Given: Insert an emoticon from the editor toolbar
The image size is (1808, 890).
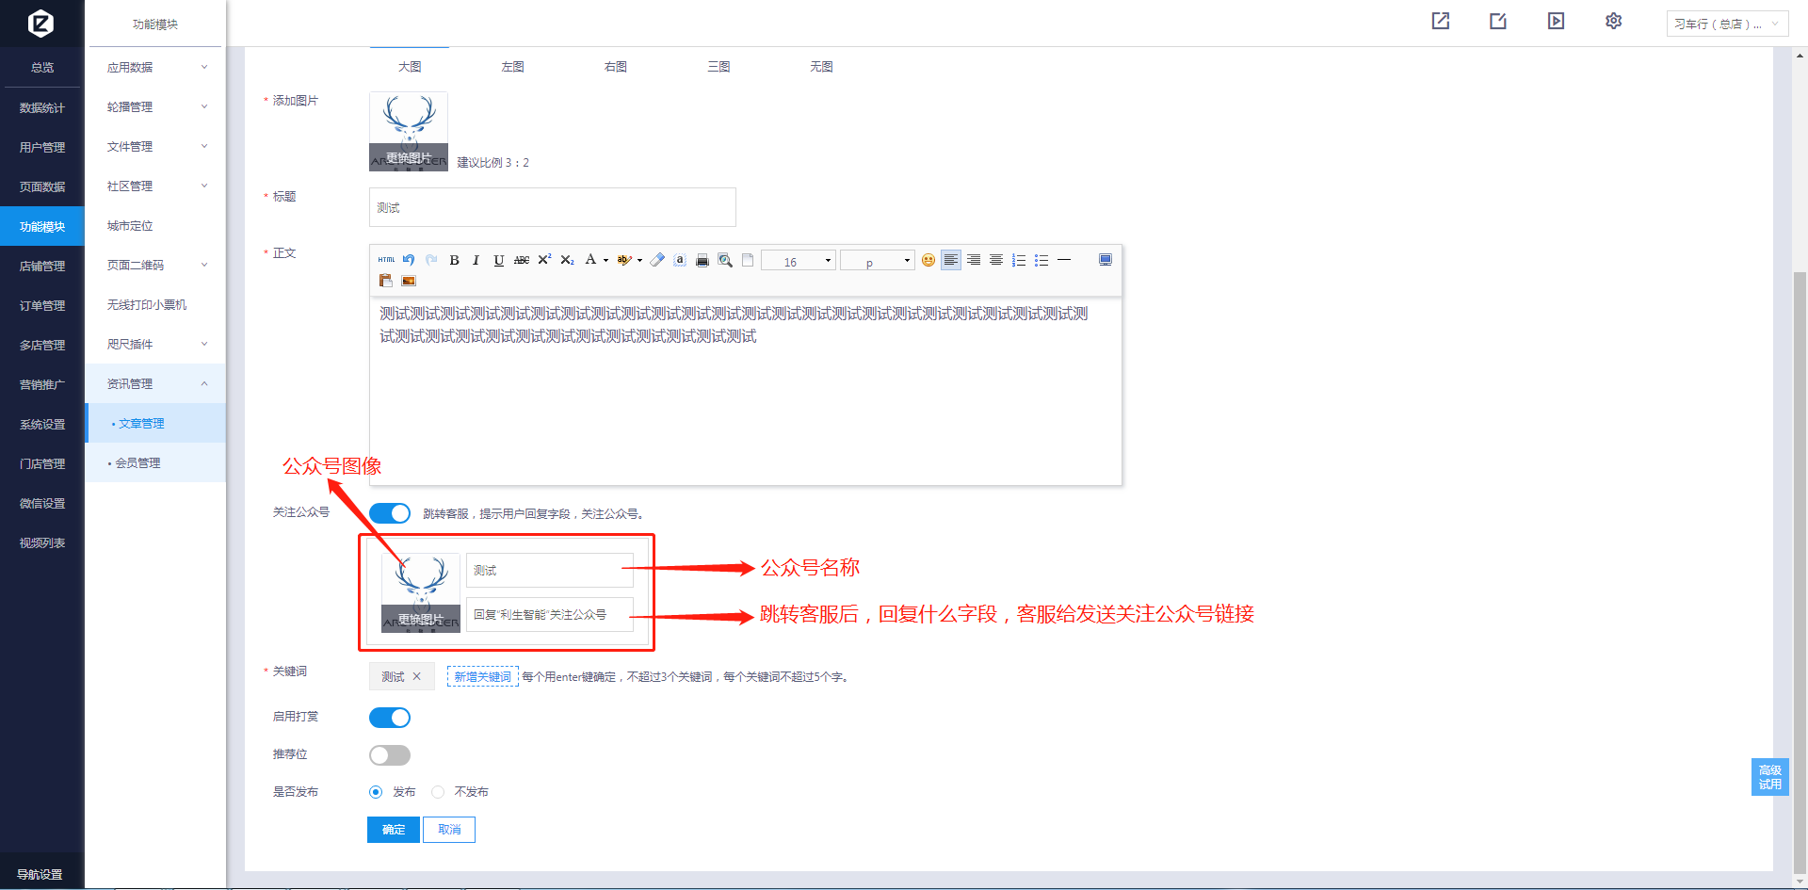Looking at the screenshot, I should pos(928,261).
